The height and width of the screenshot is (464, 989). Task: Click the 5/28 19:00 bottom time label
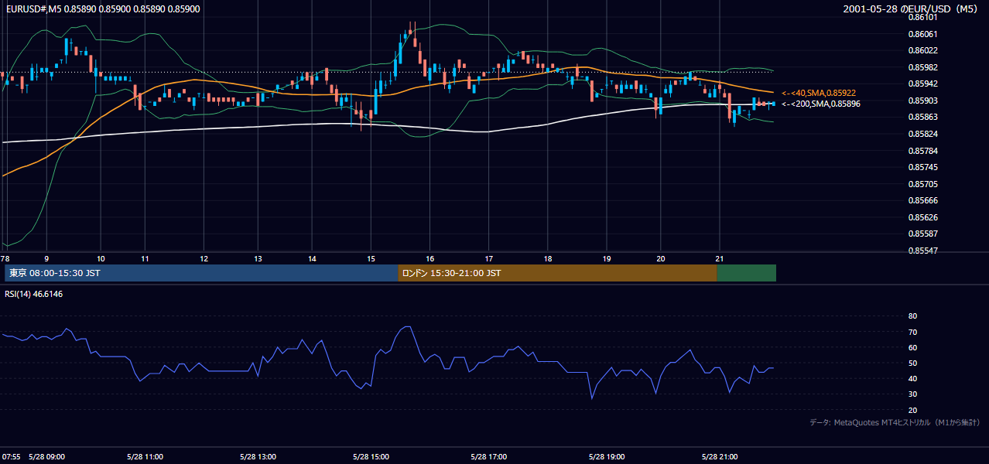pos(607,457)
